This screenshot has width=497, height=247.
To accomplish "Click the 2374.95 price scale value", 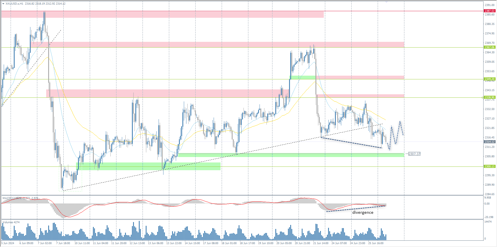I will [x=490, y=34].
